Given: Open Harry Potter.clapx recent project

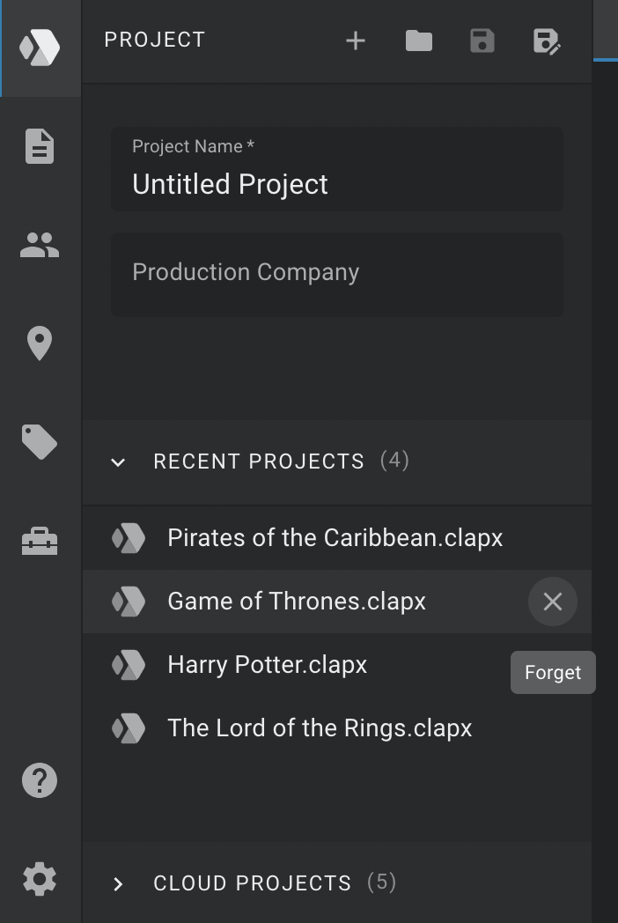Looking at the screenshot, I should [336, 665].
